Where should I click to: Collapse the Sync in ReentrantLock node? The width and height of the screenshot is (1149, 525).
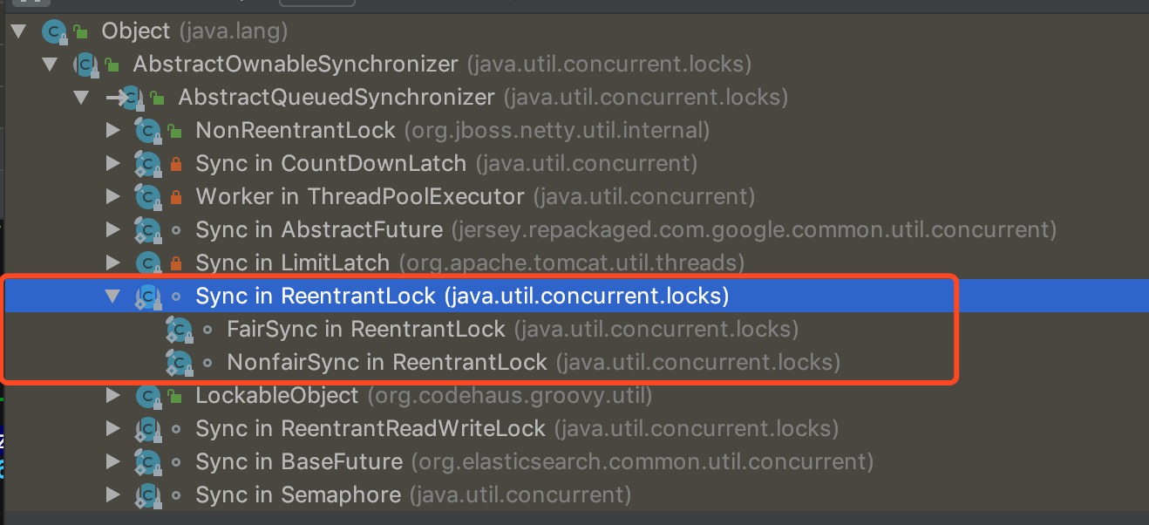tap(112, 297)
